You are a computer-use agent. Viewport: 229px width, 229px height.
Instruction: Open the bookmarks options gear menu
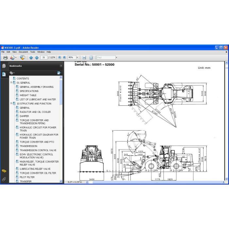12,73
